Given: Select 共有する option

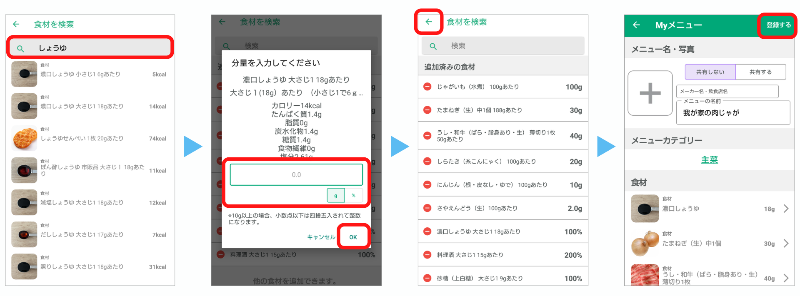Looking at the screenshot, I should pyautogui.click(x=760, y=72).
